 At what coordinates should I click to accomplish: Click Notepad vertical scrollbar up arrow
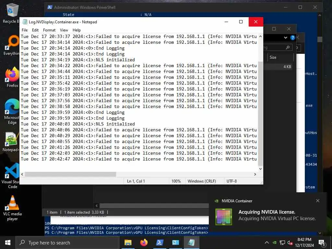pyautogui.click(x=260, y=36)
